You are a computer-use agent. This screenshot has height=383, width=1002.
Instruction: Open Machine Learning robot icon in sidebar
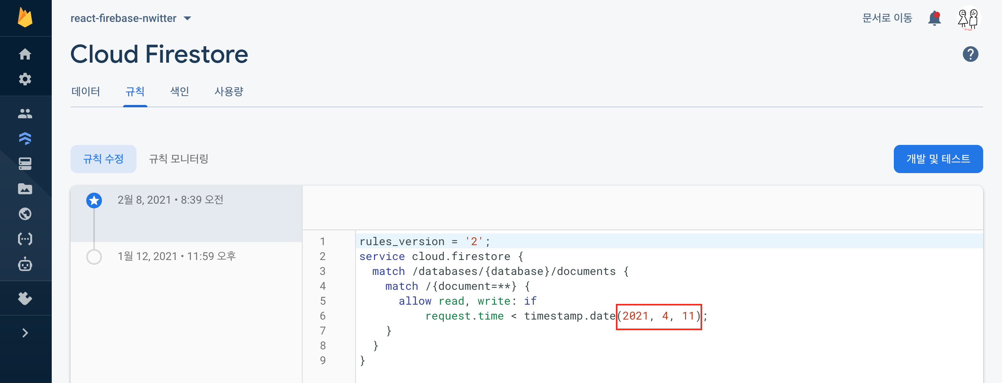[25, 264]
